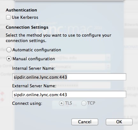The height and width of the screenshot is (130, 138).
Task: Open the dimmed email address dropdown behind dialog
Action: [x=80, y=58]
